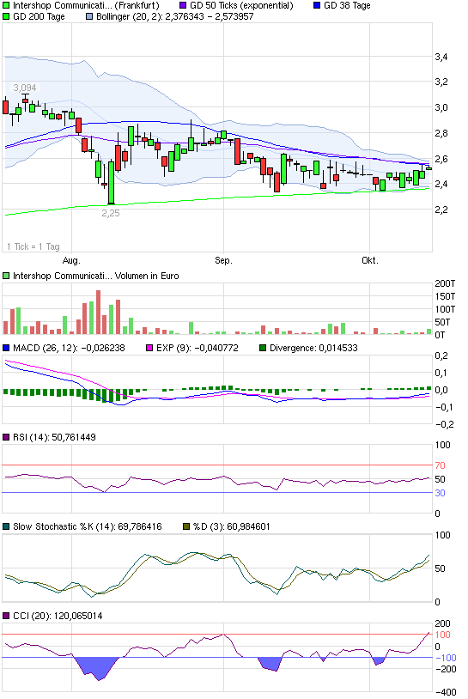The width and height of the screenshot is (468, 699).
Task: Click the green Intershop Communications legend swatch
Action: pos(6,6)
